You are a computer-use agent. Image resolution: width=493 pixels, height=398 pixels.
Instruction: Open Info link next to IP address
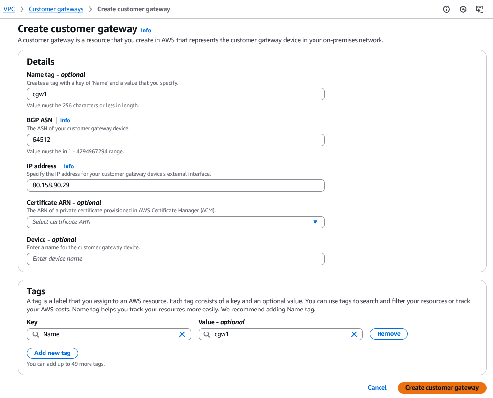(69, 166)
